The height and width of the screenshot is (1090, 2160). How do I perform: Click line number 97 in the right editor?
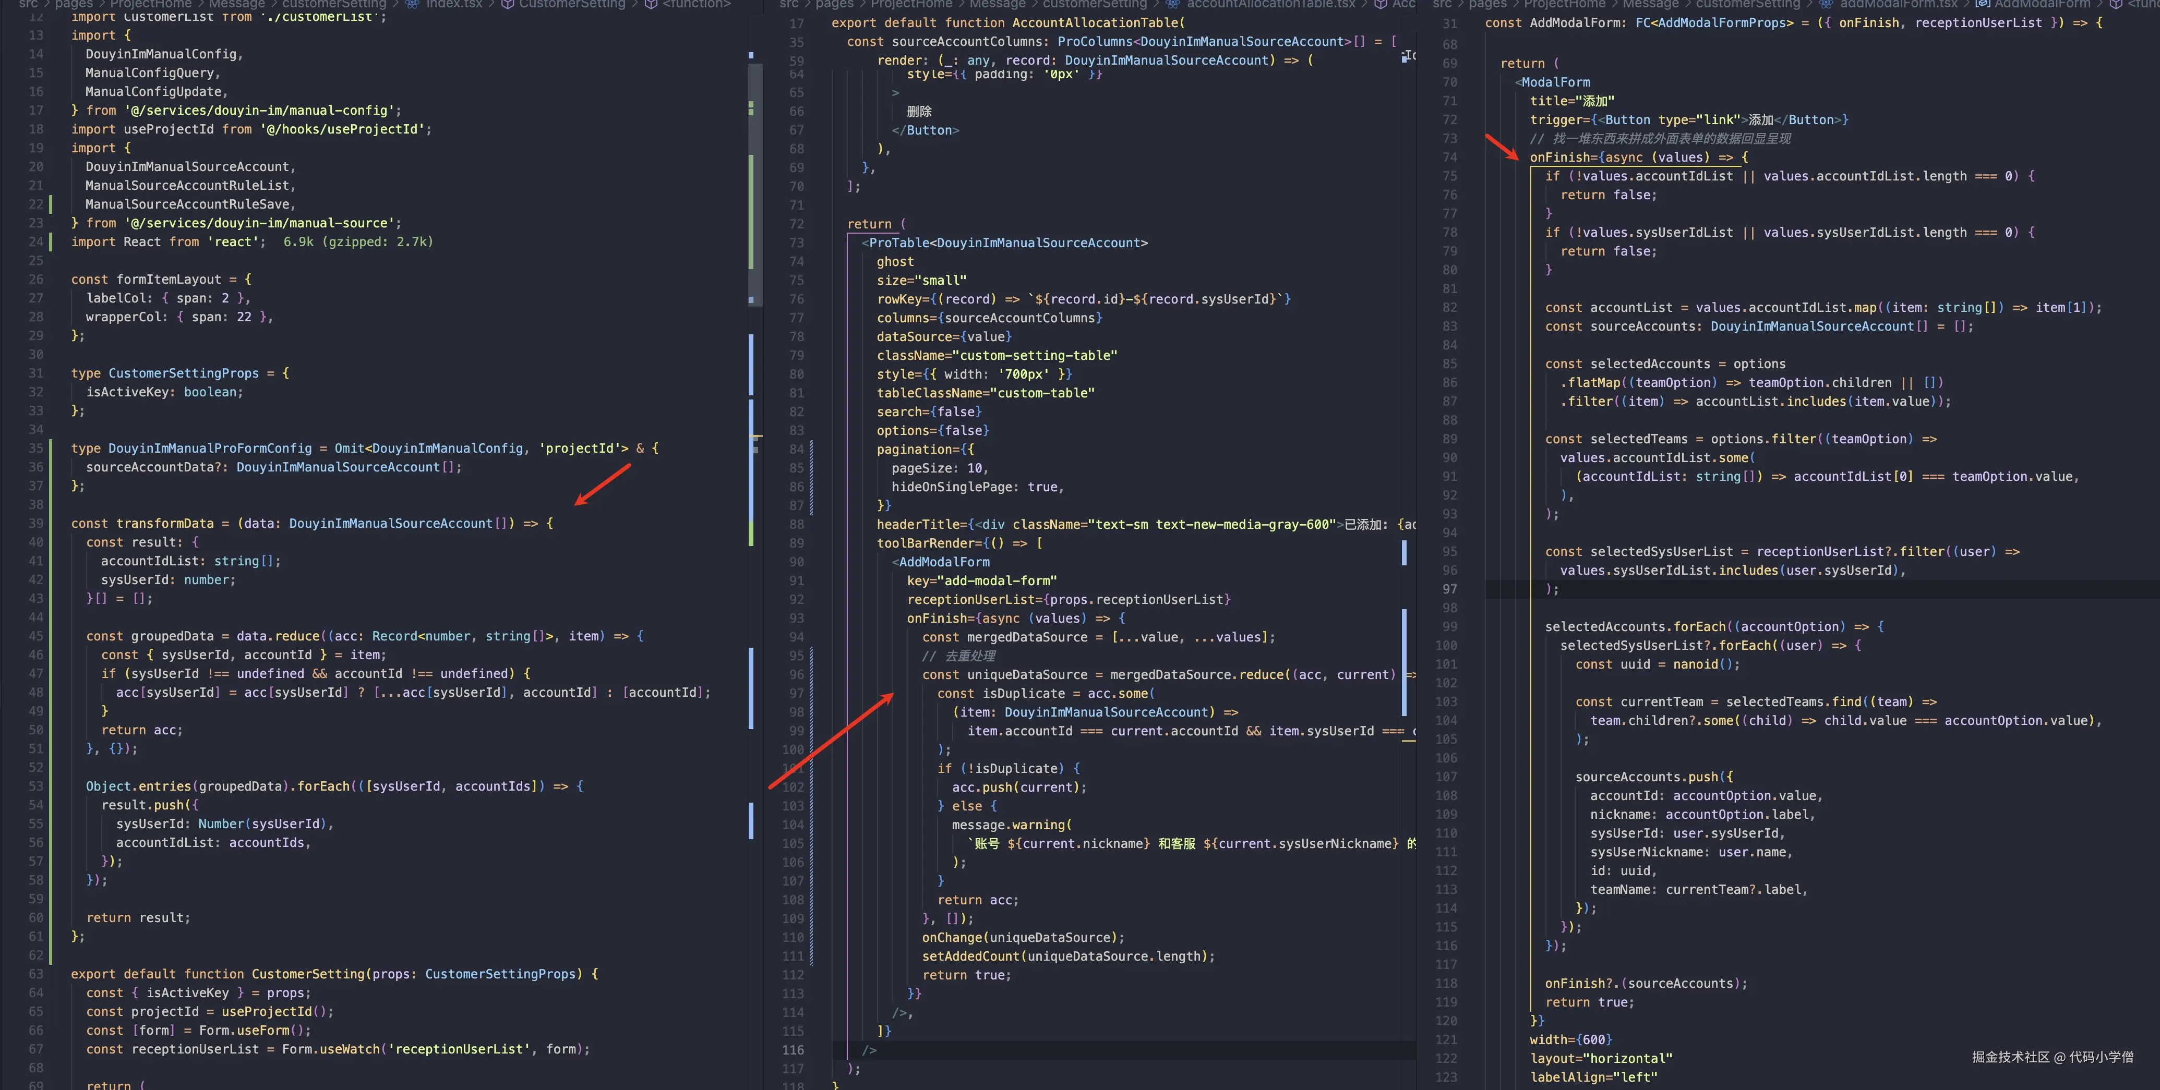(x=1449, y=589)
